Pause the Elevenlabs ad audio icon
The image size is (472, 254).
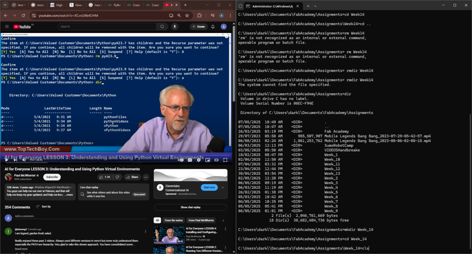(160, 188)
